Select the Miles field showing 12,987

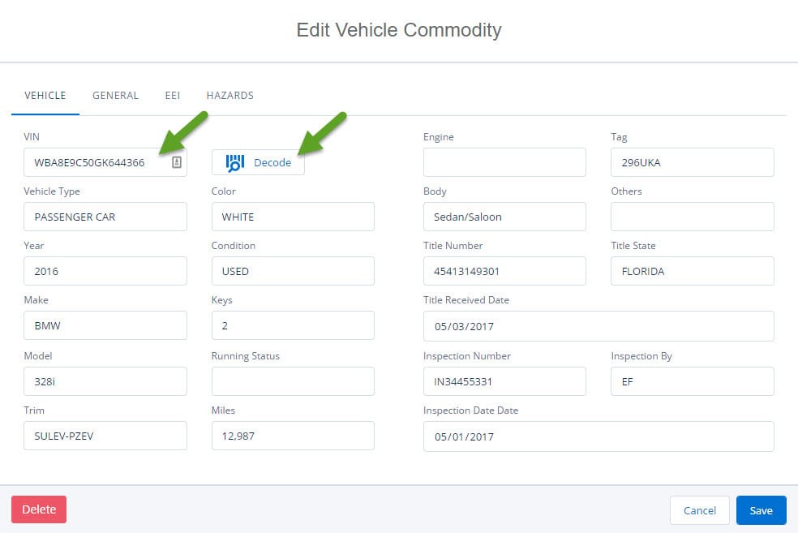tap(293, 436)
